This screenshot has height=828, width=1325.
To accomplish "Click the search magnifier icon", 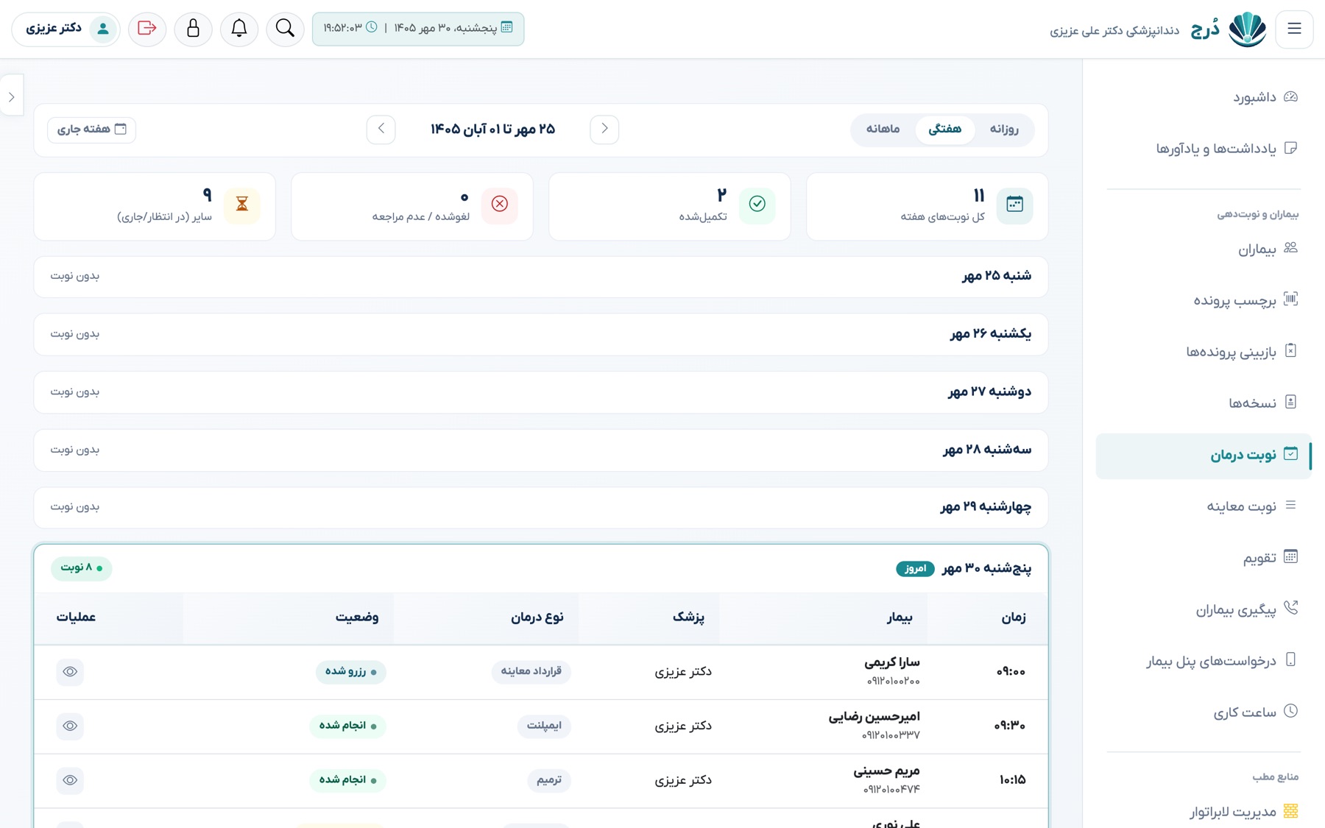I will pos(285,29).
